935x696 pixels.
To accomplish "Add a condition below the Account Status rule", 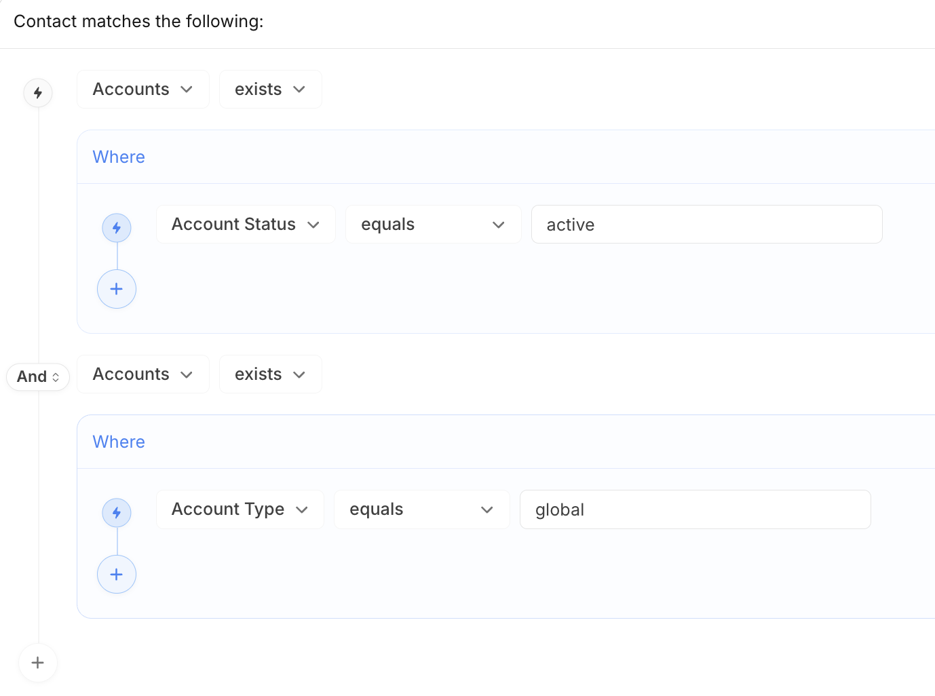I will (117, 289).
